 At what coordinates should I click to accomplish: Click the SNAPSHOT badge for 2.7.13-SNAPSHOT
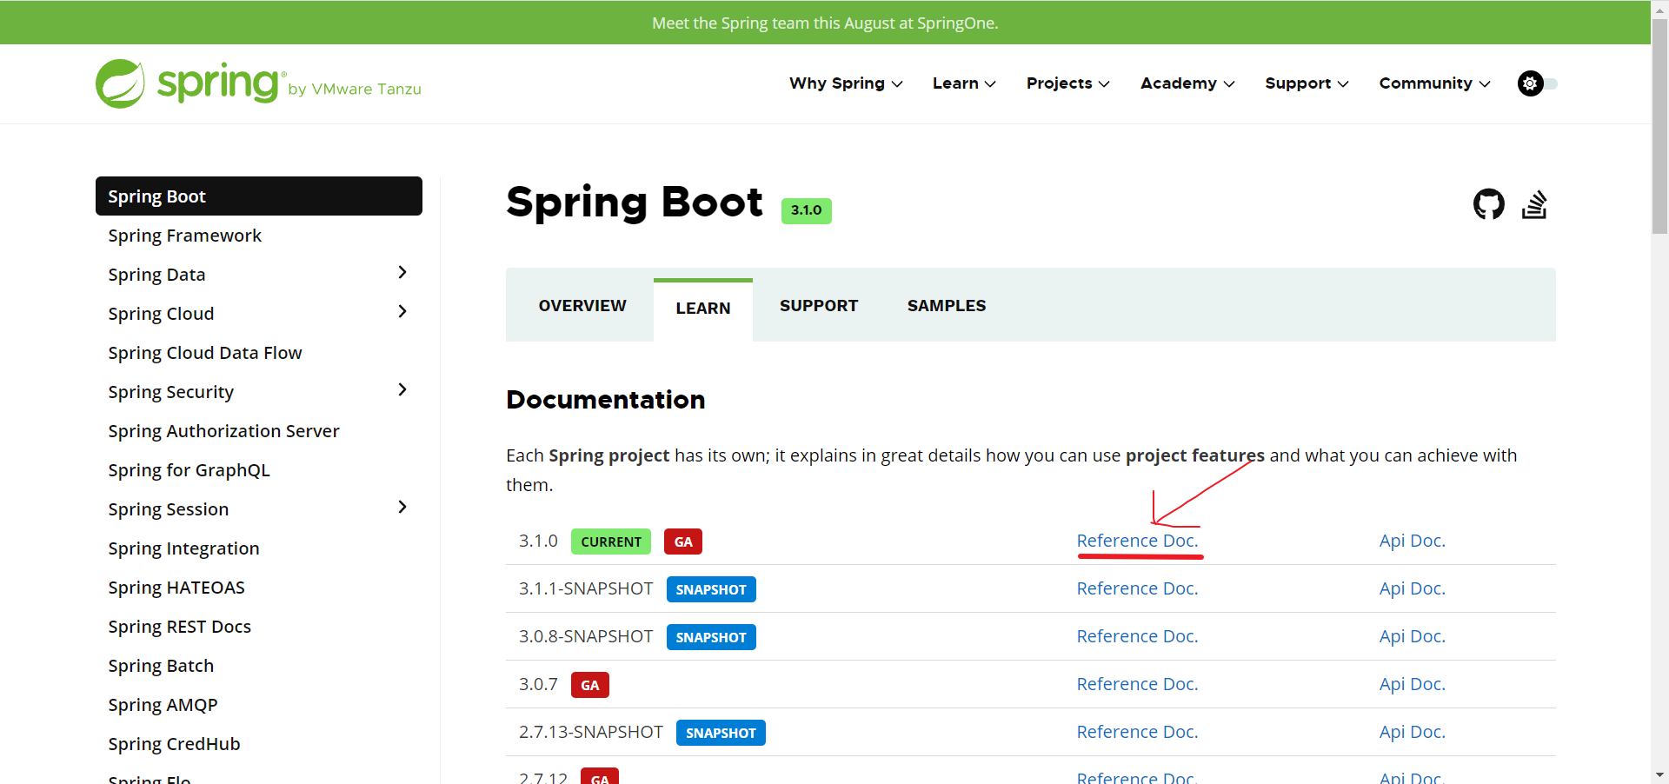721,733
